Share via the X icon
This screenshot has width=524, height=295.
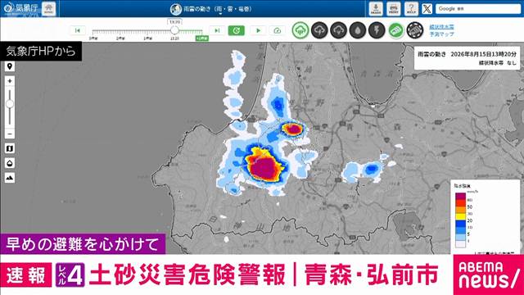(427, 9)
